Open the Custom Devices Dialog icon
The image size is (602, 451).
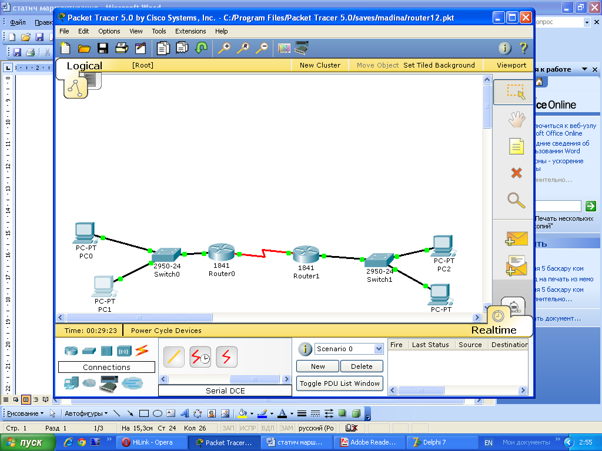pyautogui.click(x=302, y=48)
